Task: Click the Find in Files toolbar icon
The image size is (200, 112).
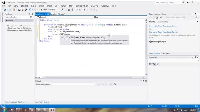Action: pyautogui.click(x=62, y=10)
